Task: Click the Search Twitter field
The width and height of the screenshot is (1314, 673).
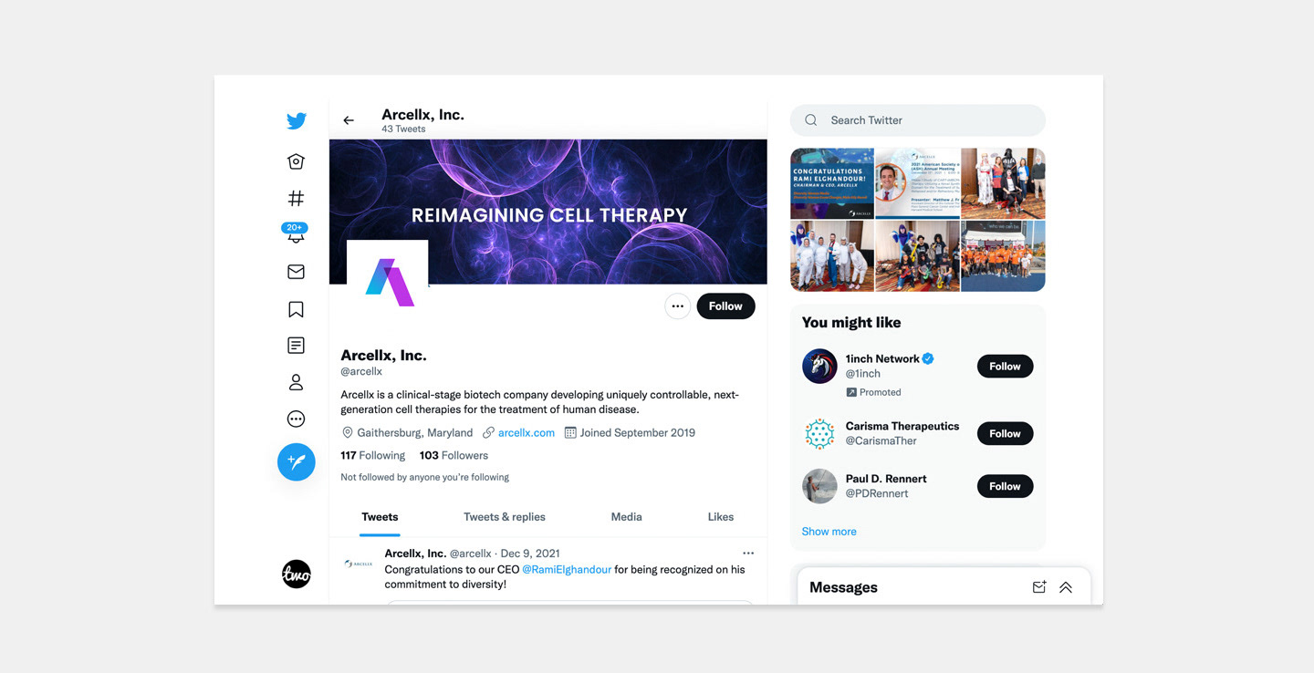Action: tap(918, 120)
